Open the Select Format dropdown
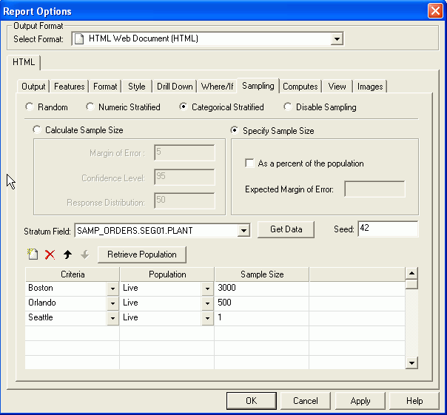This screenshot has height=415, width=447. pos(337,38)
